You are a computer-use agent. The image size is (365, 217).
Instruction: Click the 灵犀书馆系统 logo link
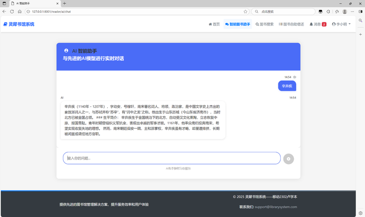coord(19,24)
